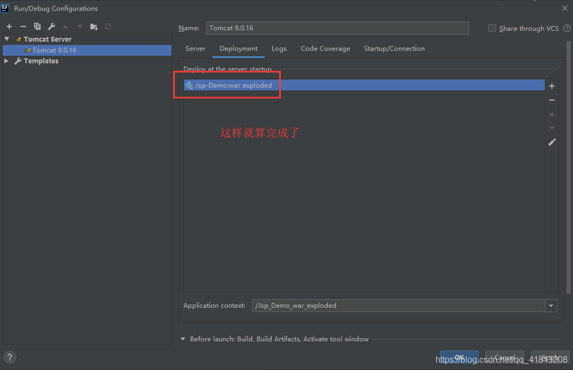Open the Code Coverage tab
The height and width of the screenshot is (370, 573).
[x=325, y=48]
